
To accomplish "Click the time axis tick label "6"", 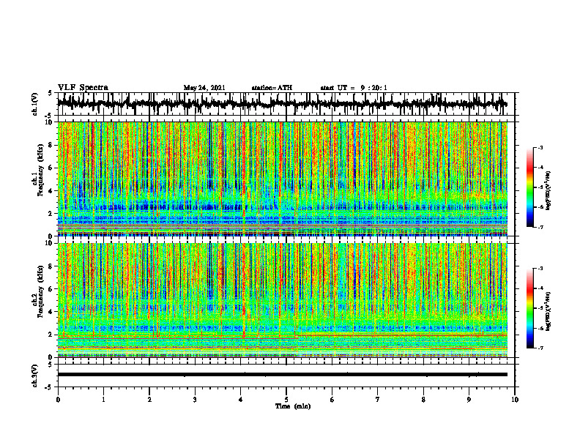I will (x=332, y=400).
